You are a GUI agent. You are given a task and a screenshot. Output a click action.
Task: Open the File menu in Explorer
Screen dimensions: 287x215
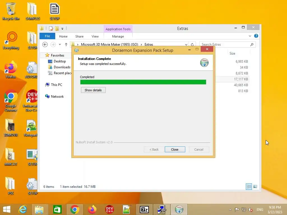(x=47, y=36)
